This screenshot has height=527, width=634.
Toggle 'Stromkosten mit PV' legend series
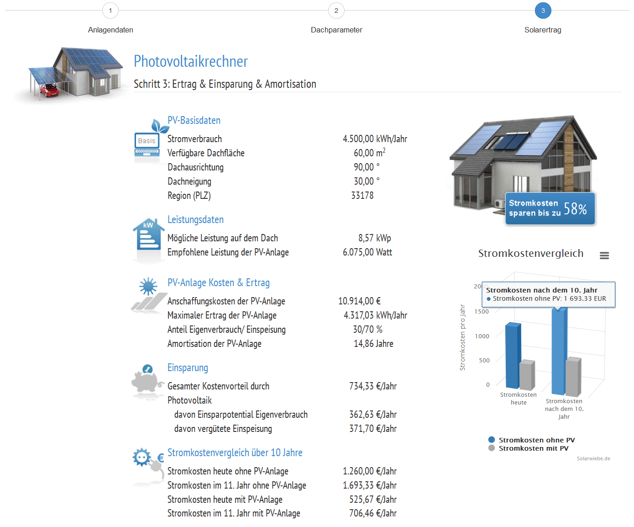coord(533,448)
